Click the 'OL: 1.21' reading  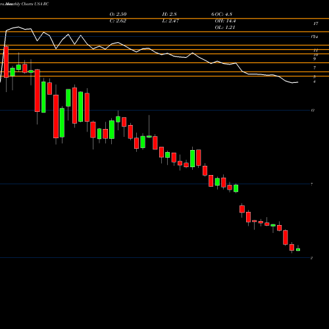pyautogui.click(x=225, y=28)
